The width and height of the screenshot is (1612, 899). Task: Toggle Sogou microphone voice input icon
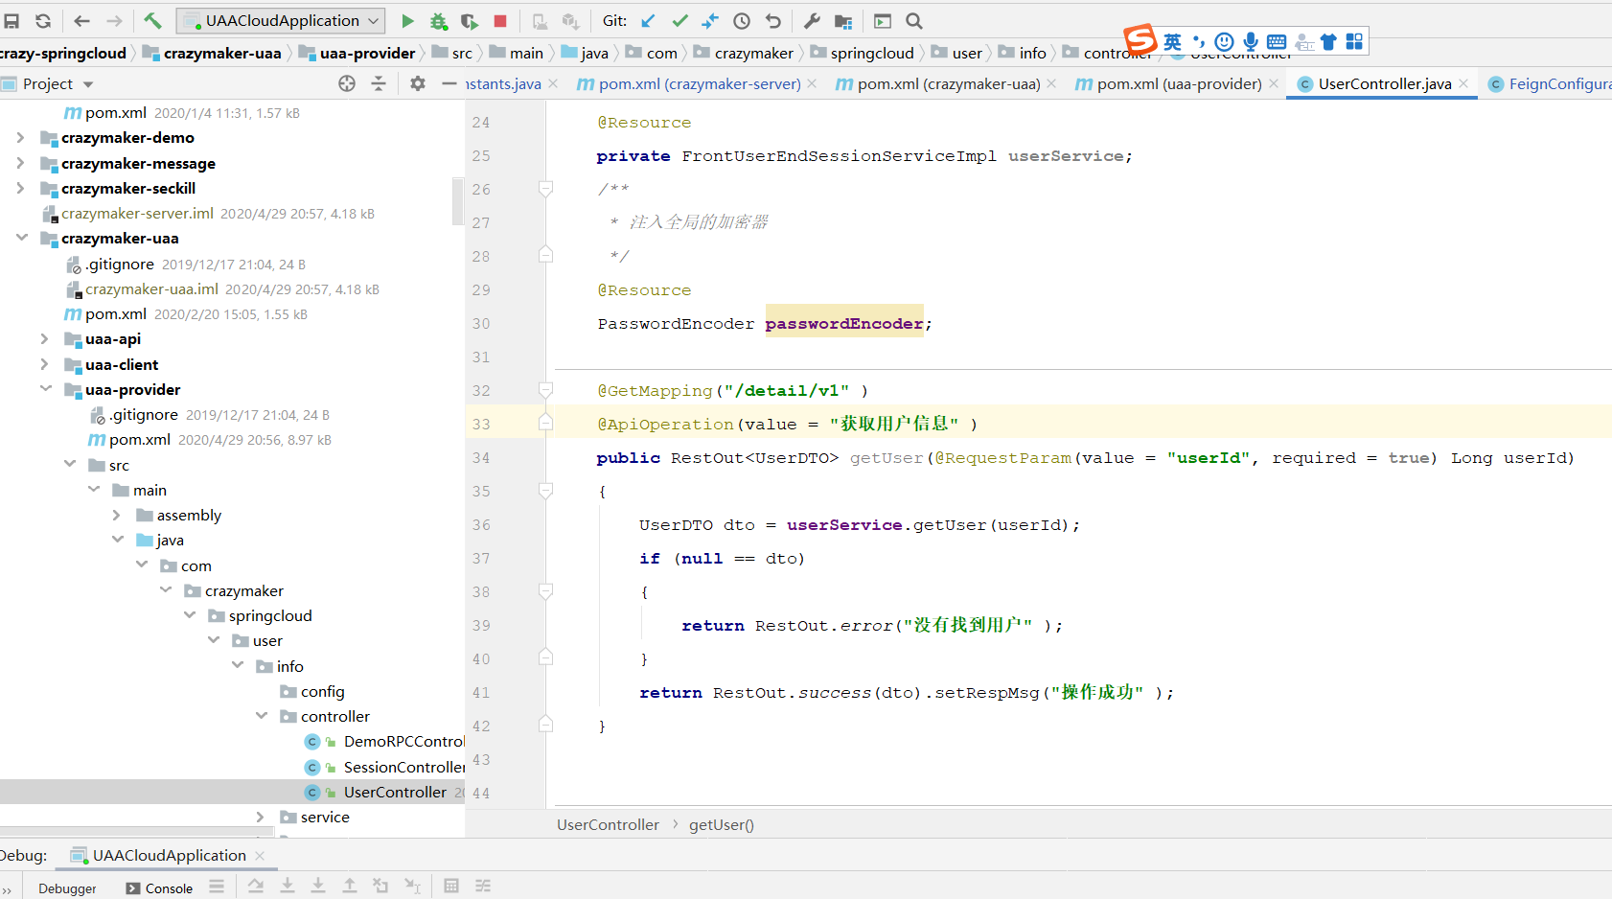click(1251, 41)
